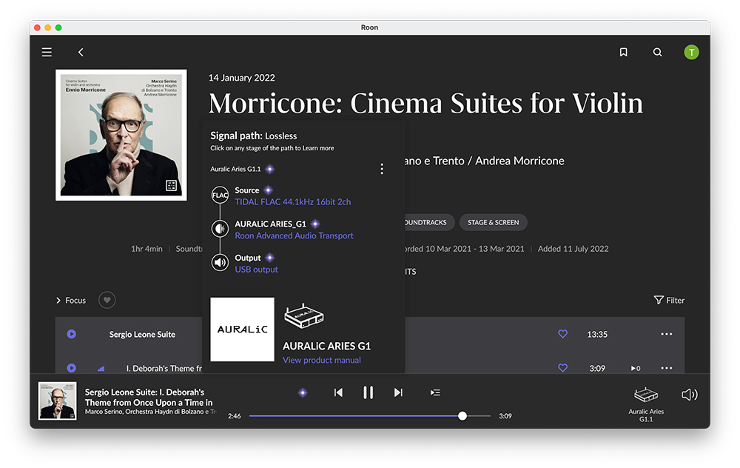Open the play queue icon
Screen dimensions: 740x468
(435, 392)
